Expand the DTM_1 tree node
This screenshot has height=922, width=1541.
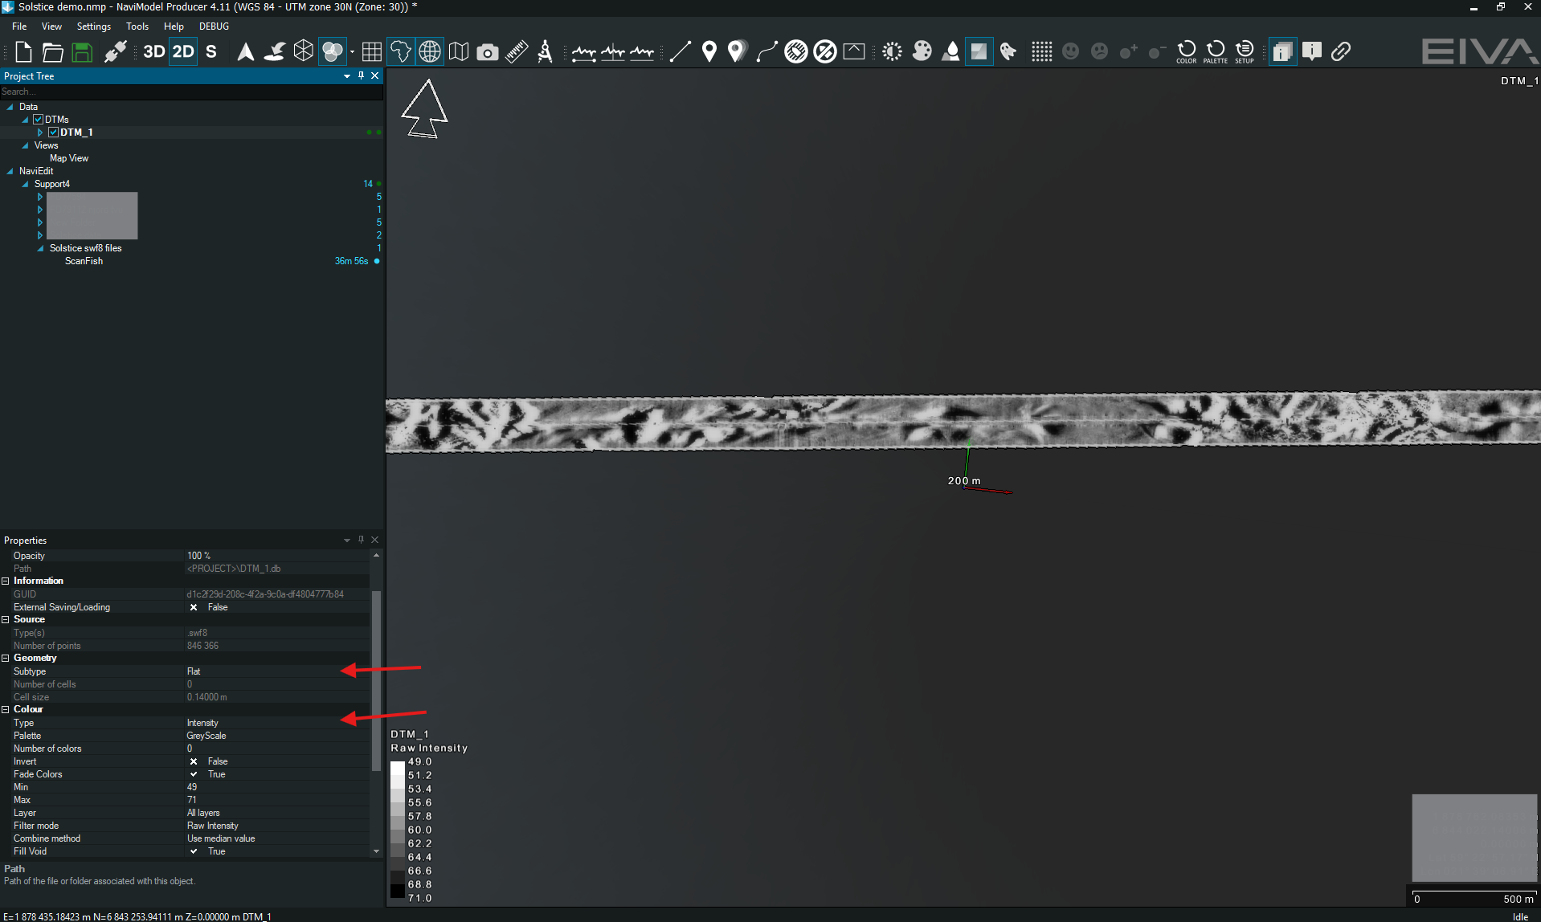pyautogui.click(x=40, y=133)
